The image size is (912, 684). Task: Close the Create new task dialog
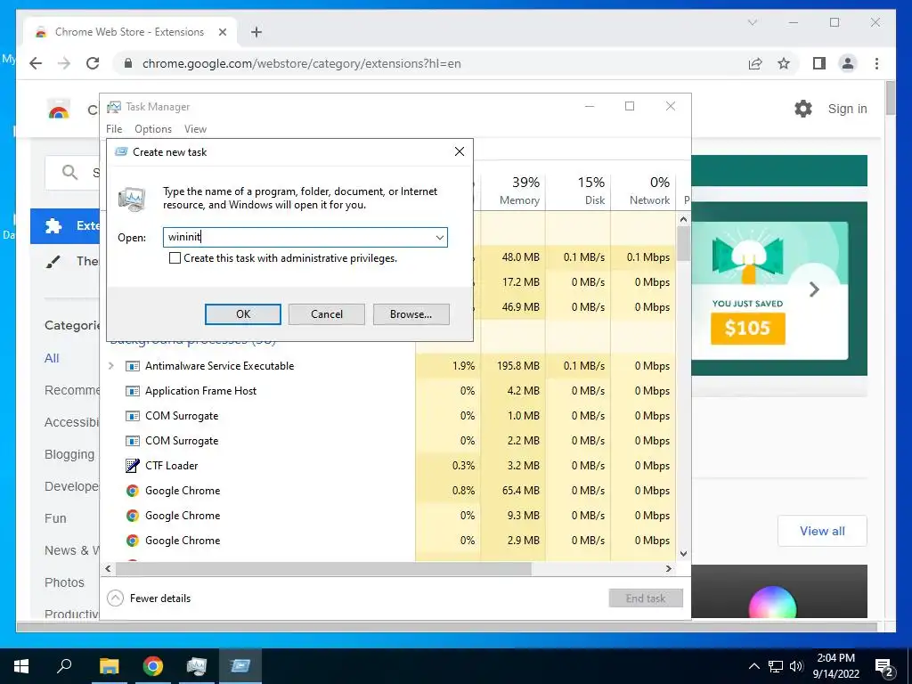(x=459, y=151)
